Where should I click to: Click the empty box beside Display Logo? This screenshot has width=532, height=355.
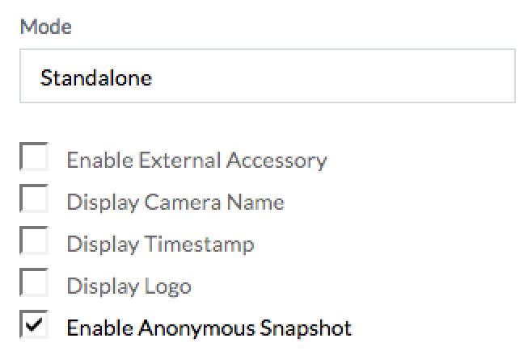click(x=35, y=285)
